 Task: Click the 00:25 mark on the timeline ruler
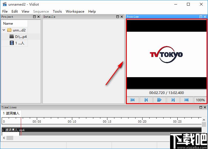(177, 122)
